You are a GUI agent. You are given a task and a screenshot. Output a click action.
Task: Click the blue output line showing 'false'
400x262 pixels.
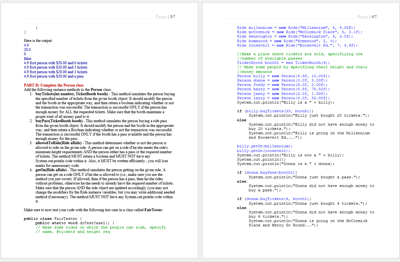point(27,58)
